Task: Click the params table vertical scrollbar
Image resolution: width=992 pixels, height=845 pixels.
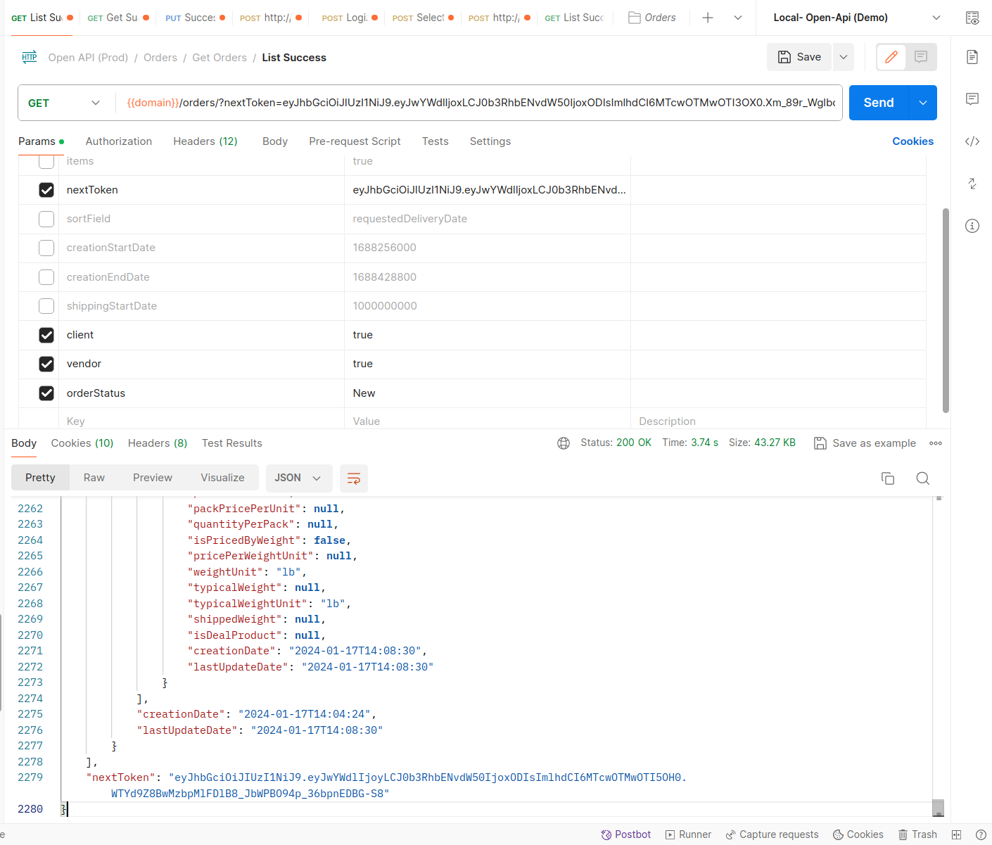Action: (946, 310)
